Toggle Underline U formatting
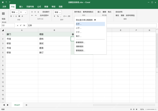Image resolution: width=158 pixels, height=111 pixels. tap(16, 16)
